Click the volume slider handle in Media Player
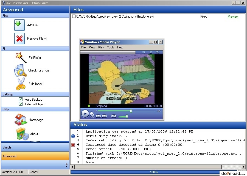 tap(127, 117)
